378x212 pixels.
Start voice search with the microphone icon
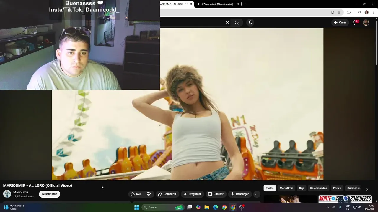pos(250,23)
